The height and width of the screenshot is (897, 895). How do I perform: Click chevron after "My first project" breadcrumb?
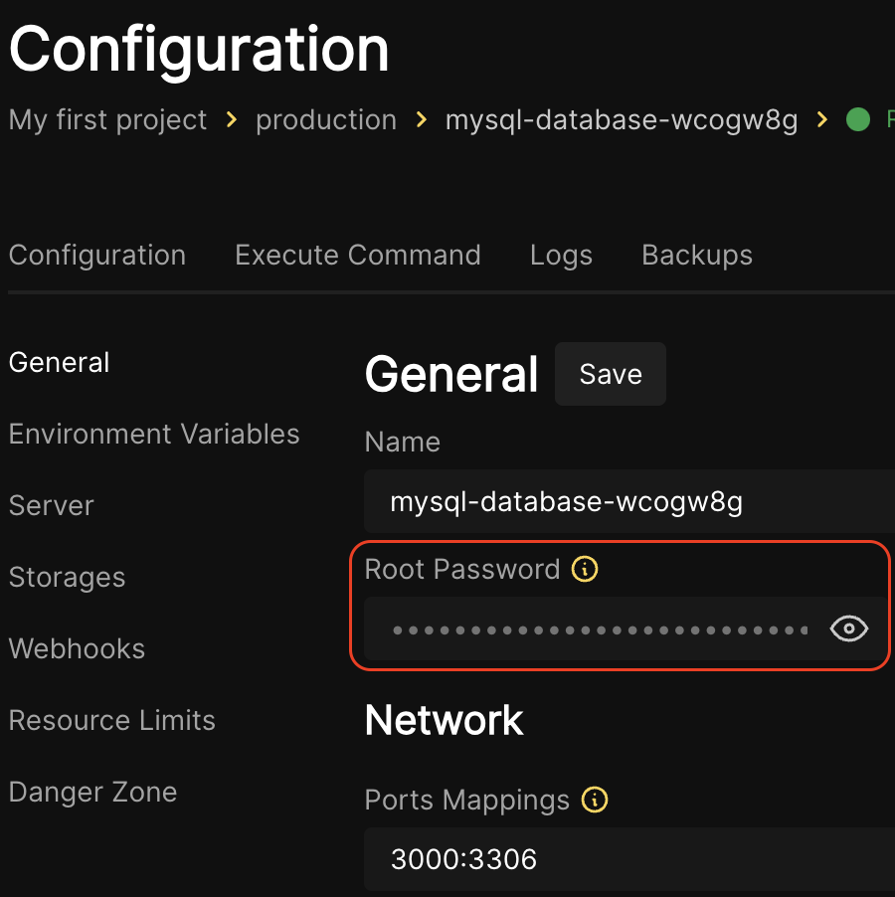coord(232,120)
